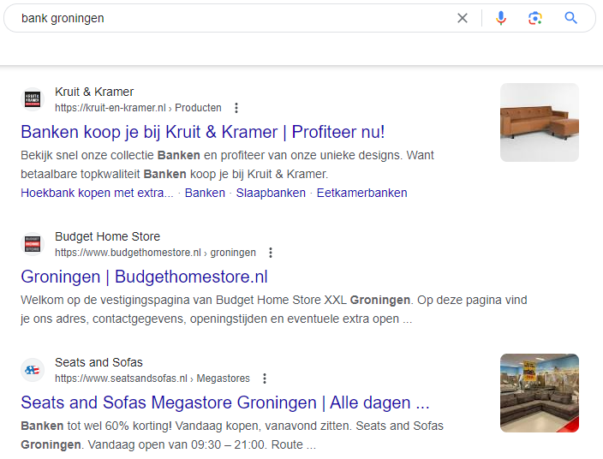Clear the search query with X
Viewport: 603px width, 459px height.
click(x=463, y=18)
